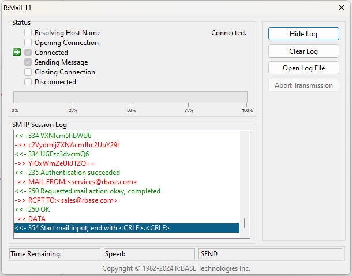Viewport: 352px width, 276px height.
Task: Toggle the Closing Connection checkbox
Action: click(28, 72)
